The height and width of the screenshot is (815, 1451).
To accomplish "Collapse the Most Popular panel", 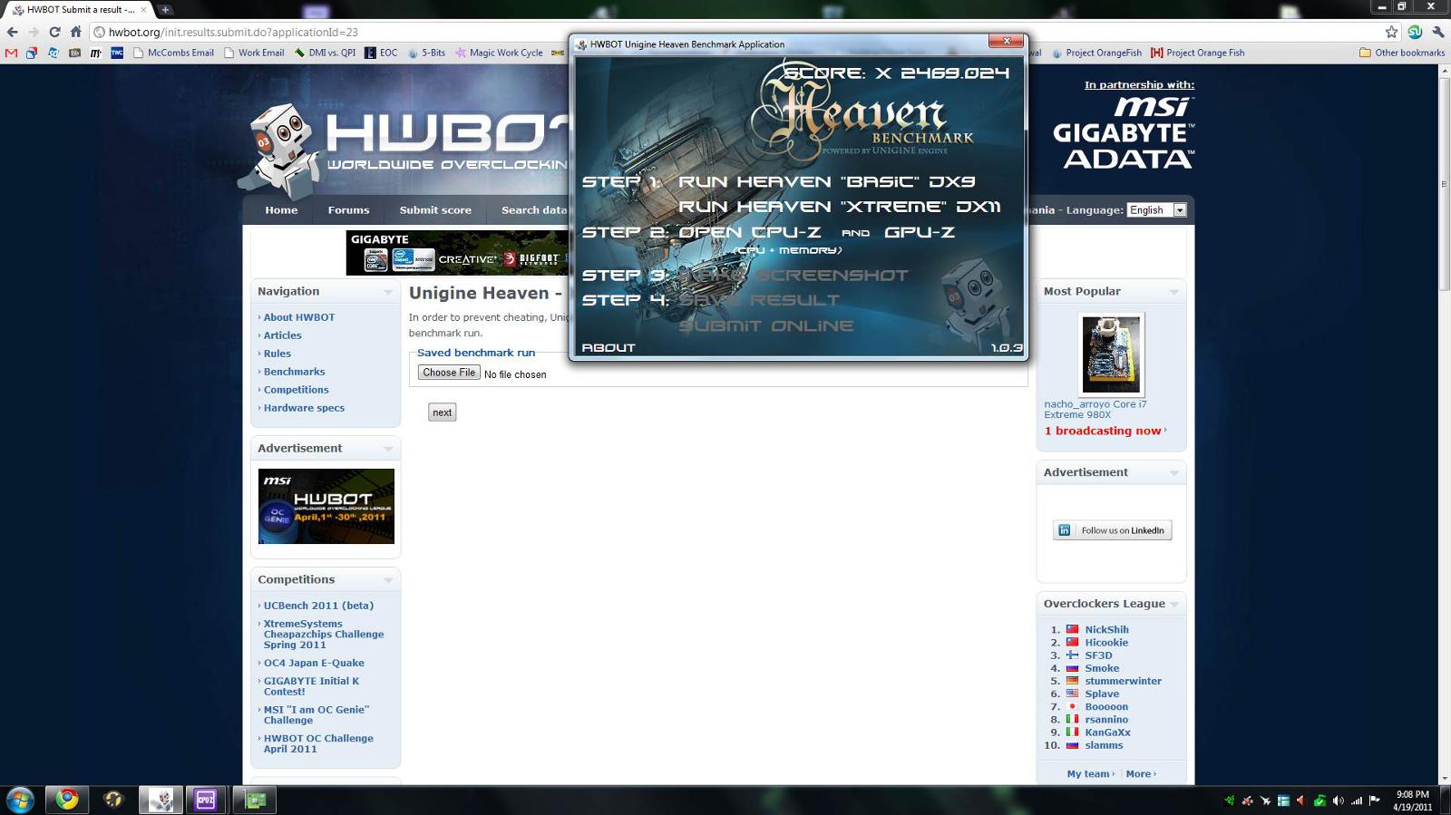I will click(1174, 292).
